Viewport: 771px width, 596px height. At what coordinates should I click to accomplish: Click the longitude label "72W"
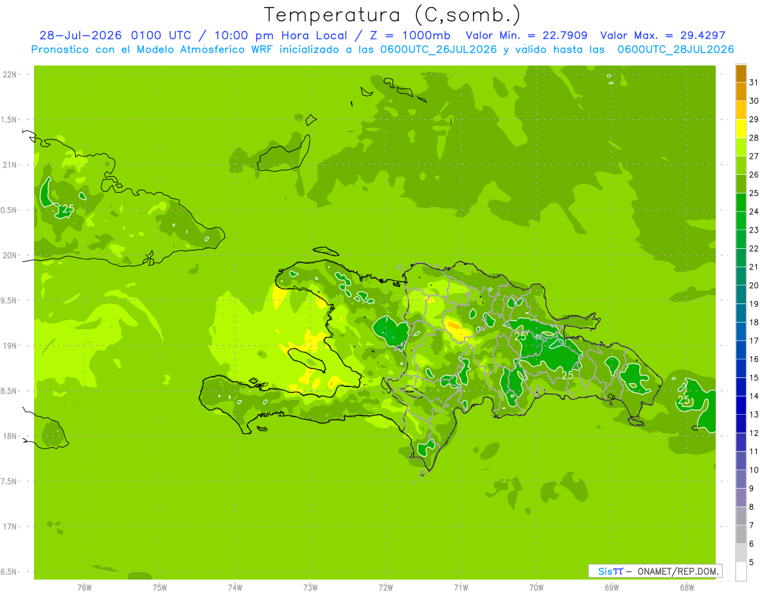coord(386,588)
